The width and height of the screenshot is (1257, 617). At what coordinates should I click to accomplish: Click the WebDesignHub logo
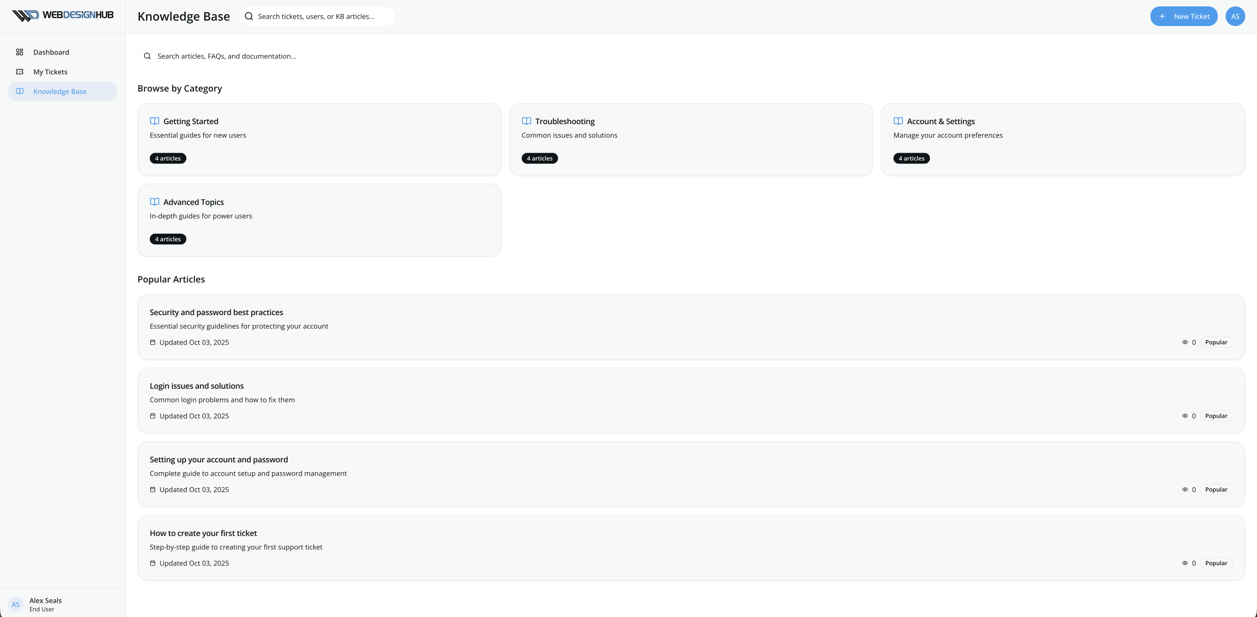[62, 16]
